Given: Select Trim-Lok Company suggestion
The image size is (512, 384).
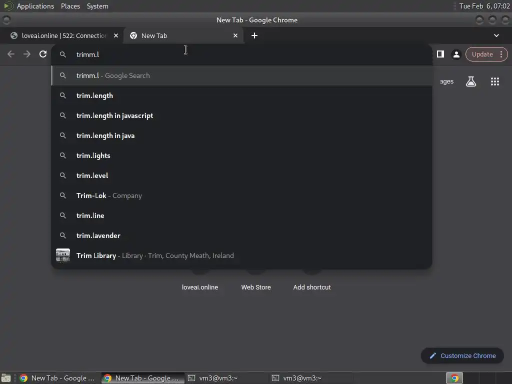Looking at the screenshot, I should 242,195.
